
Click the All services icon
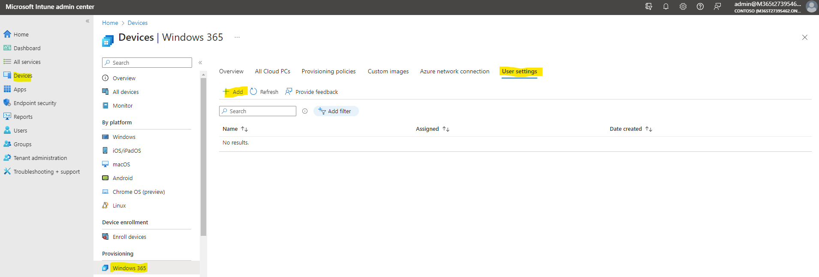pos(7,62)
